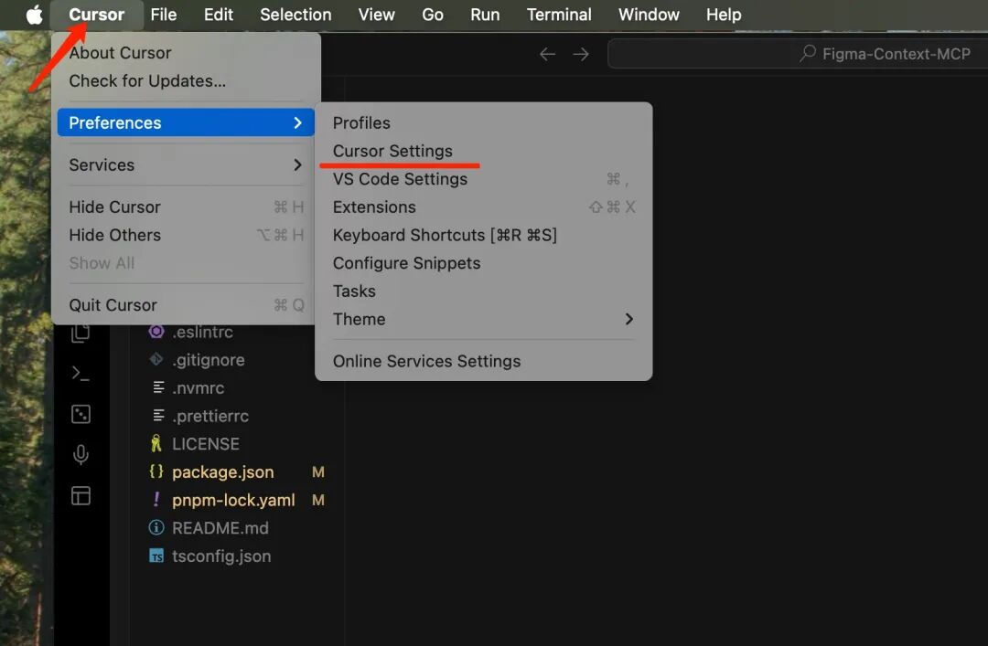Go back with the left arrow
The height and width of the screenshot is (646, 988).
click(548, 54)
